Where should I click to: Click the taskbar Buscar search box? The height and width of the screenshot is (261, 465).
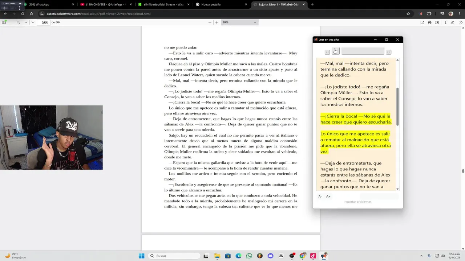point(174,256)
